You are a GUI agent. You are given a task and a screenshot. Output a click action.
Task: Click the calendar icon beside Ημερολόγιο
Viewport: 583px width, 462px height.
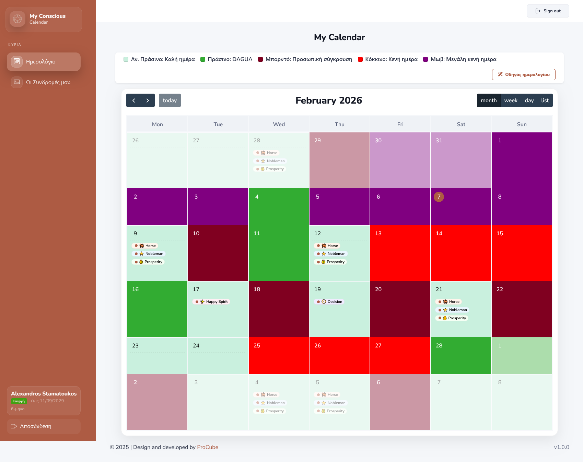click(17, 62)
